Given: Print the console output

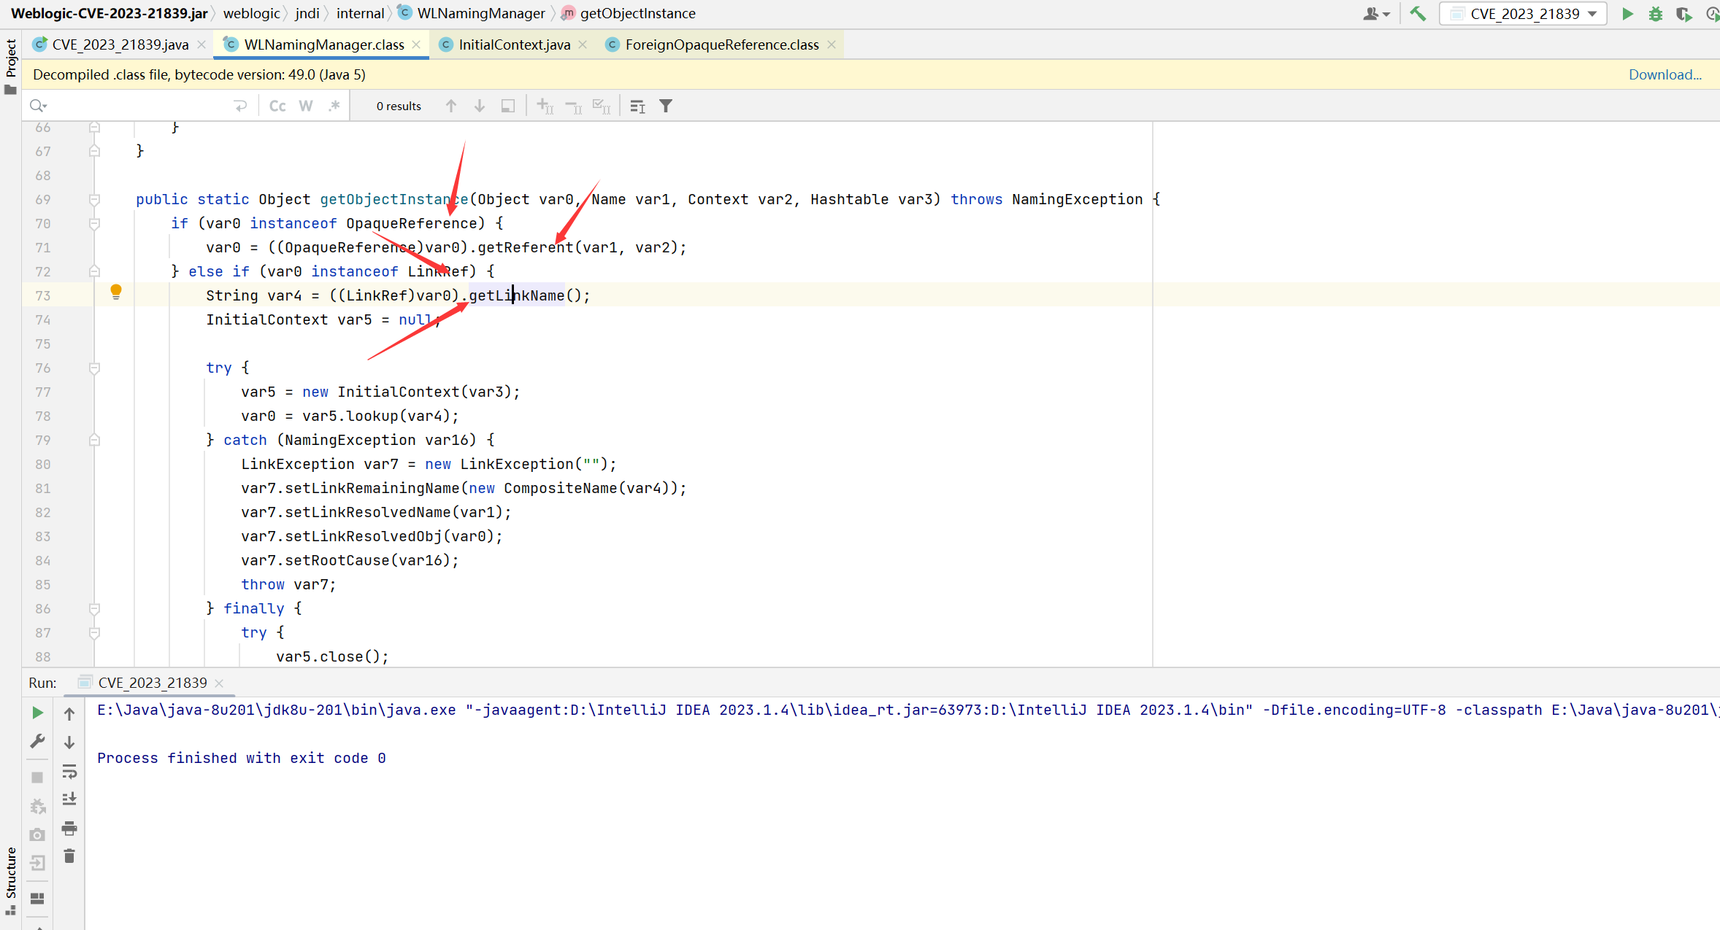Looking at the screenshot, I should (69, 828).
